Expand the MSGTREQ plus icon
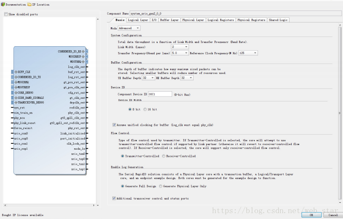343x219 pixels. point(83,62)
